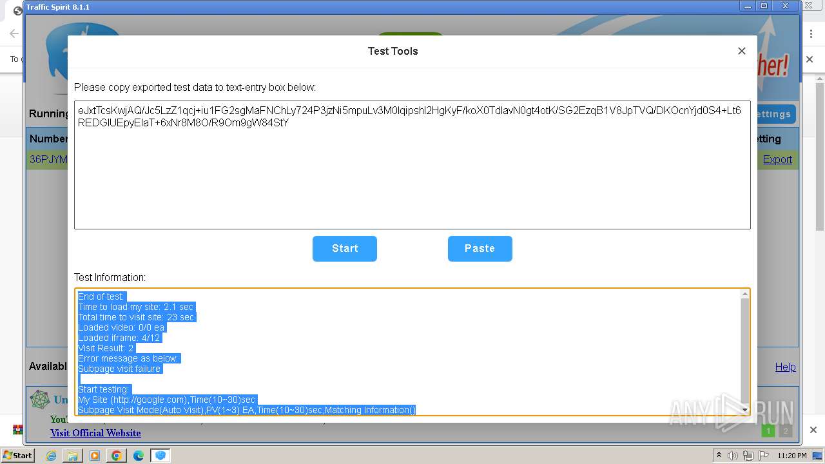
Task: Click the taskbar clock 11:20 PM
Action: tap(792, 456)
